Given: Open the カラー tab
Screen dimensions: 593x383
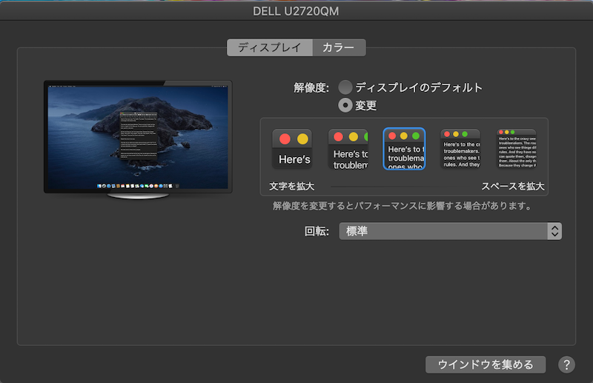Looking at the screenshot, I should [339, 47].
